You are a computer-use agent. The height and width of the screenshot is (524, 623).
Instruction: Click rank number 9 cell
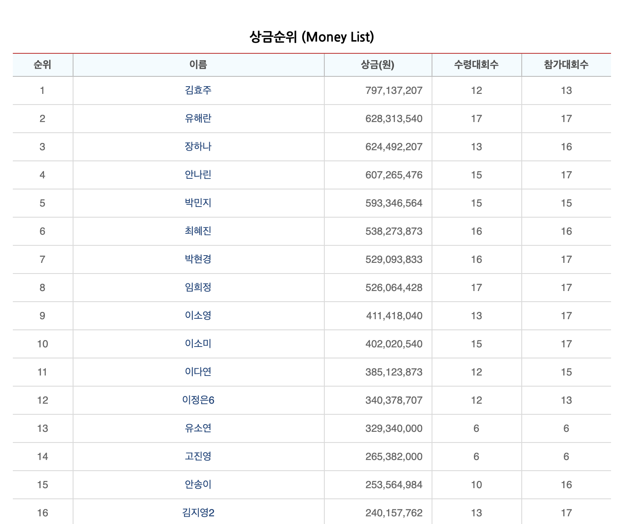click(42, 316)
